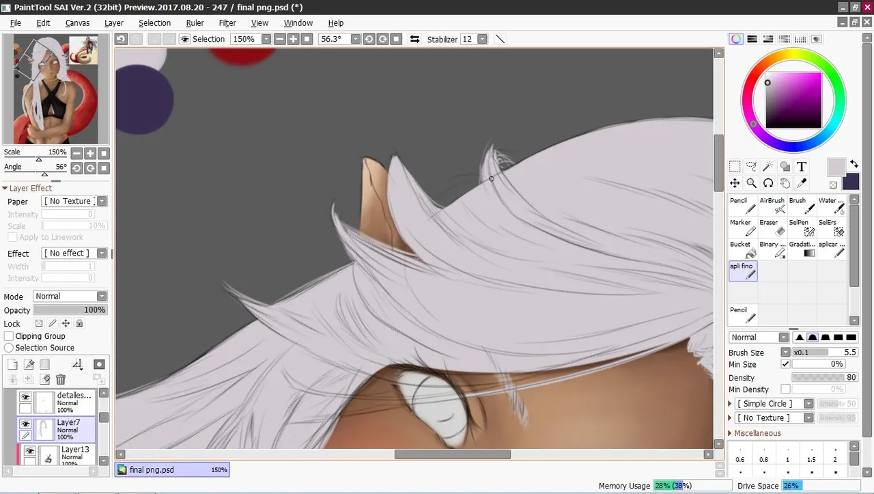874x494 pixels.
Task: Select the Watercolor brush tool
Action: pos(832,205)
